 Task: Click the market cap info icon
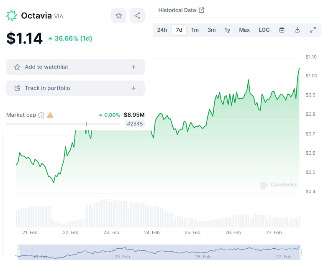[x=41, y=115]
